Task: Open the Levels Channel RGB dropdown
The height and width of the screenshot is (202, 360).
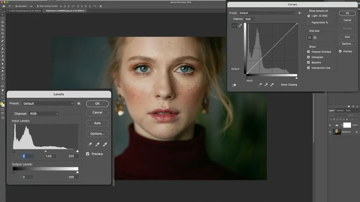Action: 44,114
